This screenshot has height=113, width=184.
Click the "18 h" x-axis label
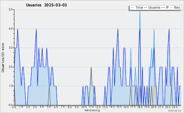(x=140, y=107)
